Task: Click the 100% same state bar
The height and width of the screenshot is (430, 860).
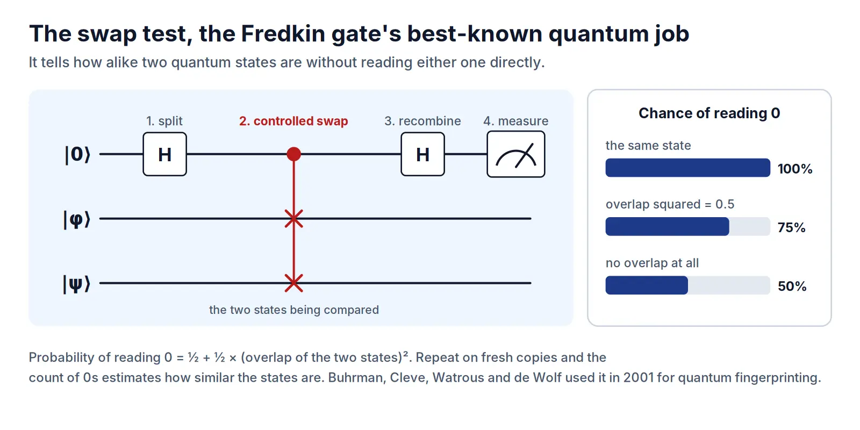Action: tap(687, 168)
